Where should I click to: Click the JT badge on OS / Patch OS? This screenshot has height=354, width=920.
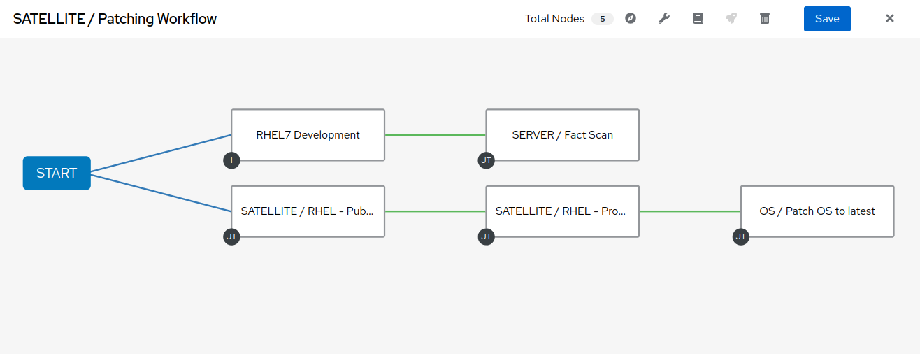point(741,236)
